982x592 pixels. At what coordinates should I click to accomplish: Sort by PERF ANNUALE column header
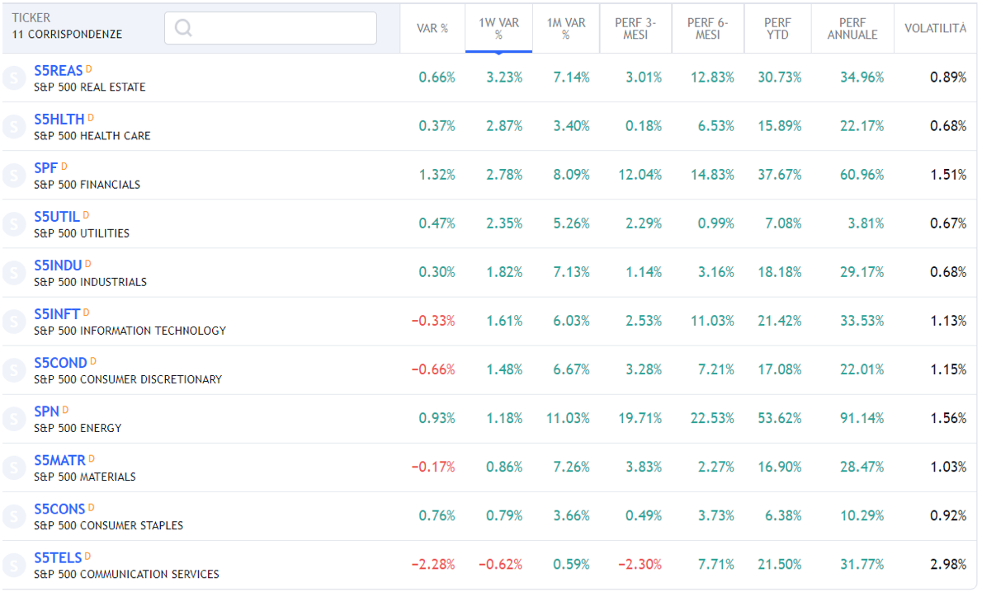(852, 28)
